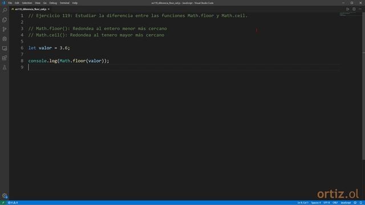Open the Edit menu
This screenshot has height=205, width=365.
click(x=17, y=3)
